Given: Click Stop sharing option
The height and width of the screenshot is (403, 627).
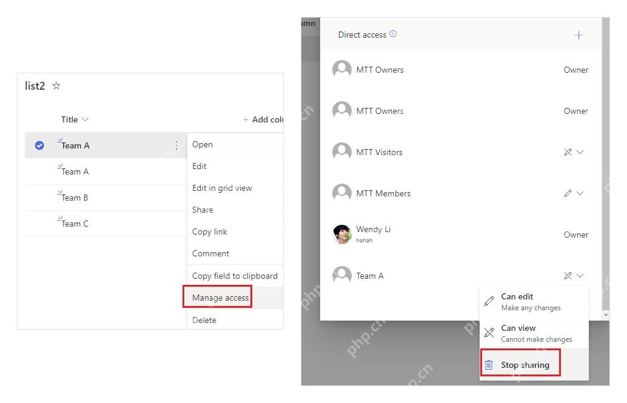Looking at the screenshot, I should [534, 365].
